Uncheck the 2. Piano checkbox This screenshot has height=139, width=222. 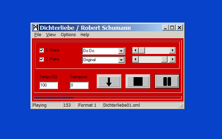pos(41,59)
